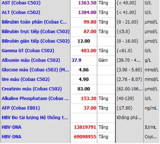This screenshot has width=160, height=144.
Task: Click the Albumin máu value 37.9
Action: point(76,60)
